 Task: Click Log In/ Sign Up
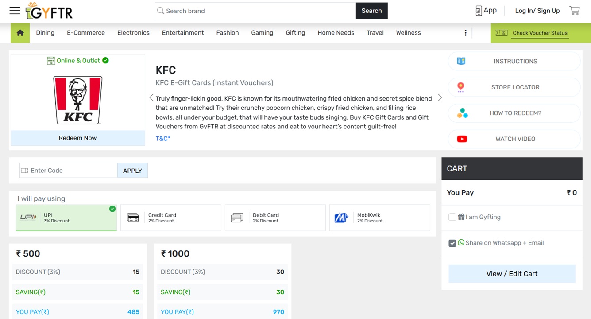click(x=537, y=11)
